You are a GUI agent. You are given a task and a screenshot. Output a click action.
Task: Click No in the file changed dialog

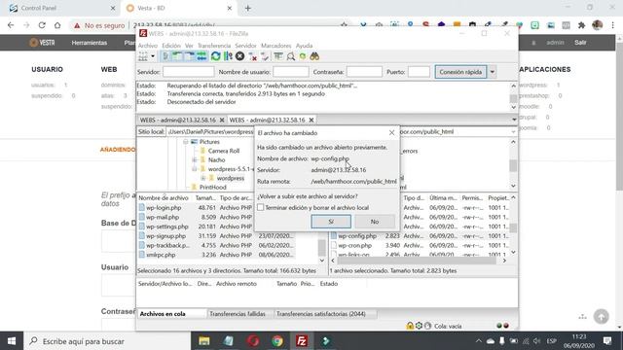click(374, 222)
